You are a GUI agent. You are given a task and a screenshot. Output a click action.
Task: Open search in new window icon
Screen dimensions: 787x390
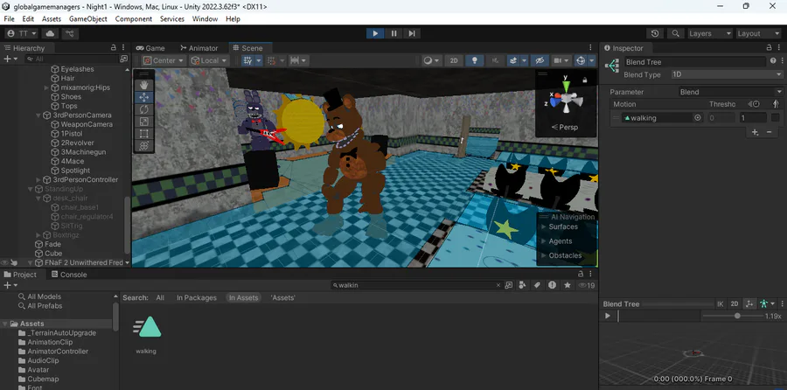508,285
